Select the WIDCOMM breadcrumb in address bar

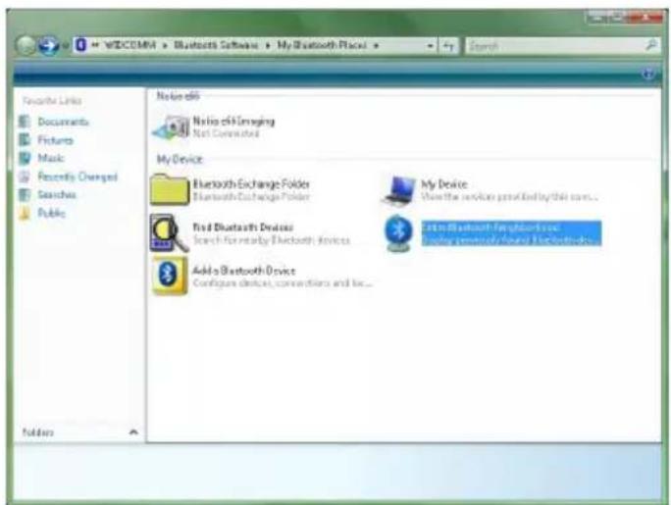point(130,45)
